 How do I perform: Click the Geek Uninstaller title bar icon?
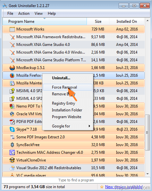5,5
